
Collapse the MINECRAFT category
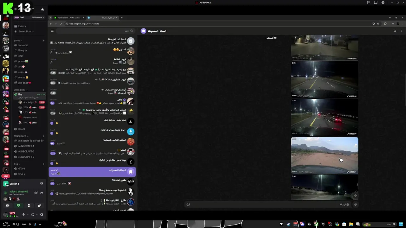click(x=21, y=136)
